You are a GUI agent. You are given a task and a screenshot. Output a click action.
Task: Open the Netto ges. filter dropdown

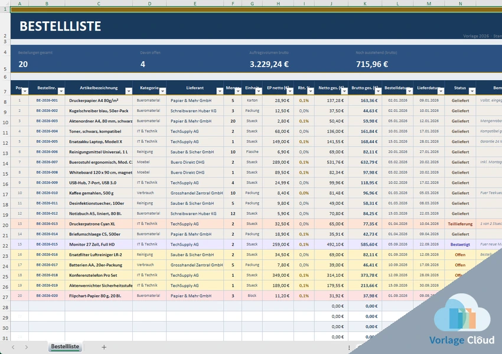pyautogui.click(x=344, y=91)
